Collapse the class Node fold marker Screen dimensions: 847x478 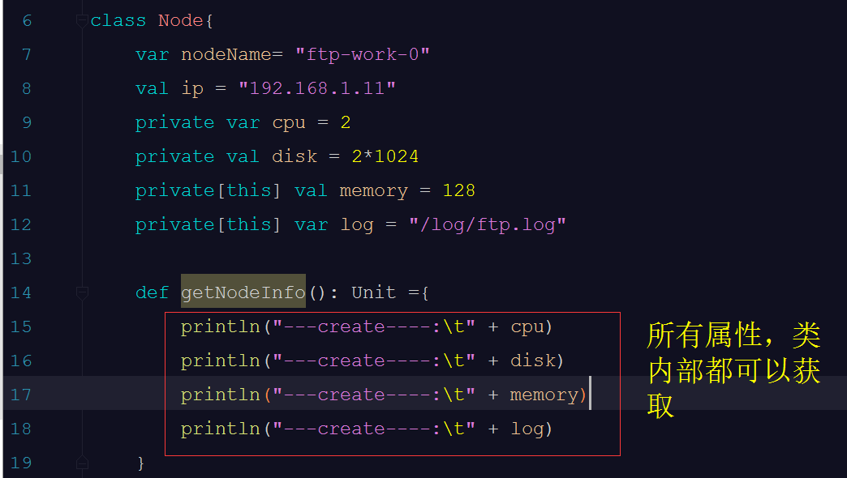(x=82, y=21)
